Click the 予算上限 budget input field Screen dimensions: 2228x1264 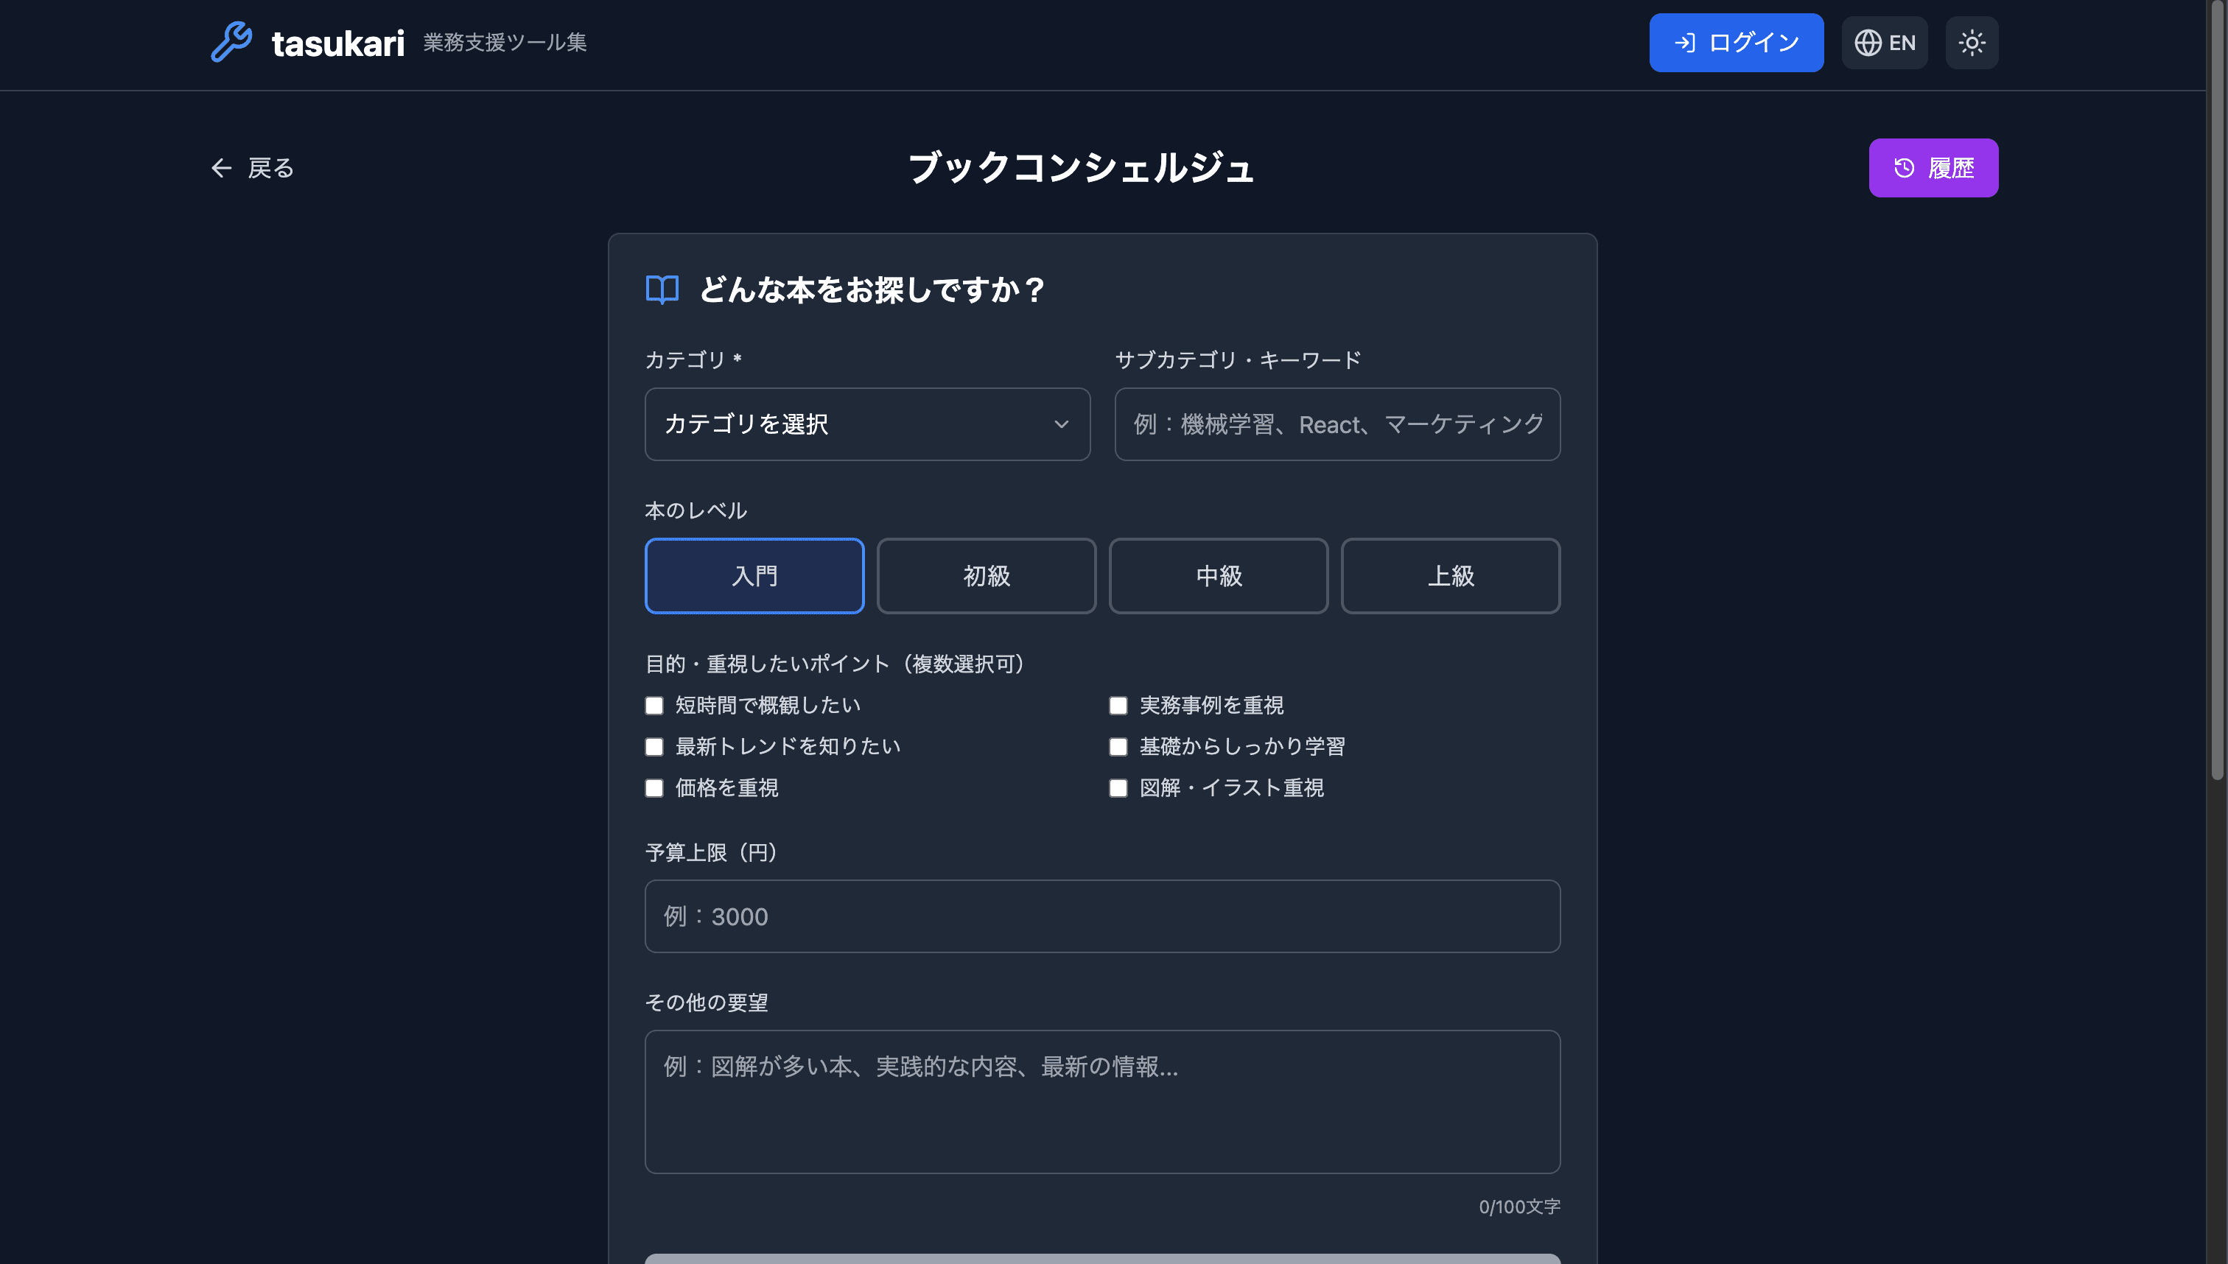point(1102,916)
